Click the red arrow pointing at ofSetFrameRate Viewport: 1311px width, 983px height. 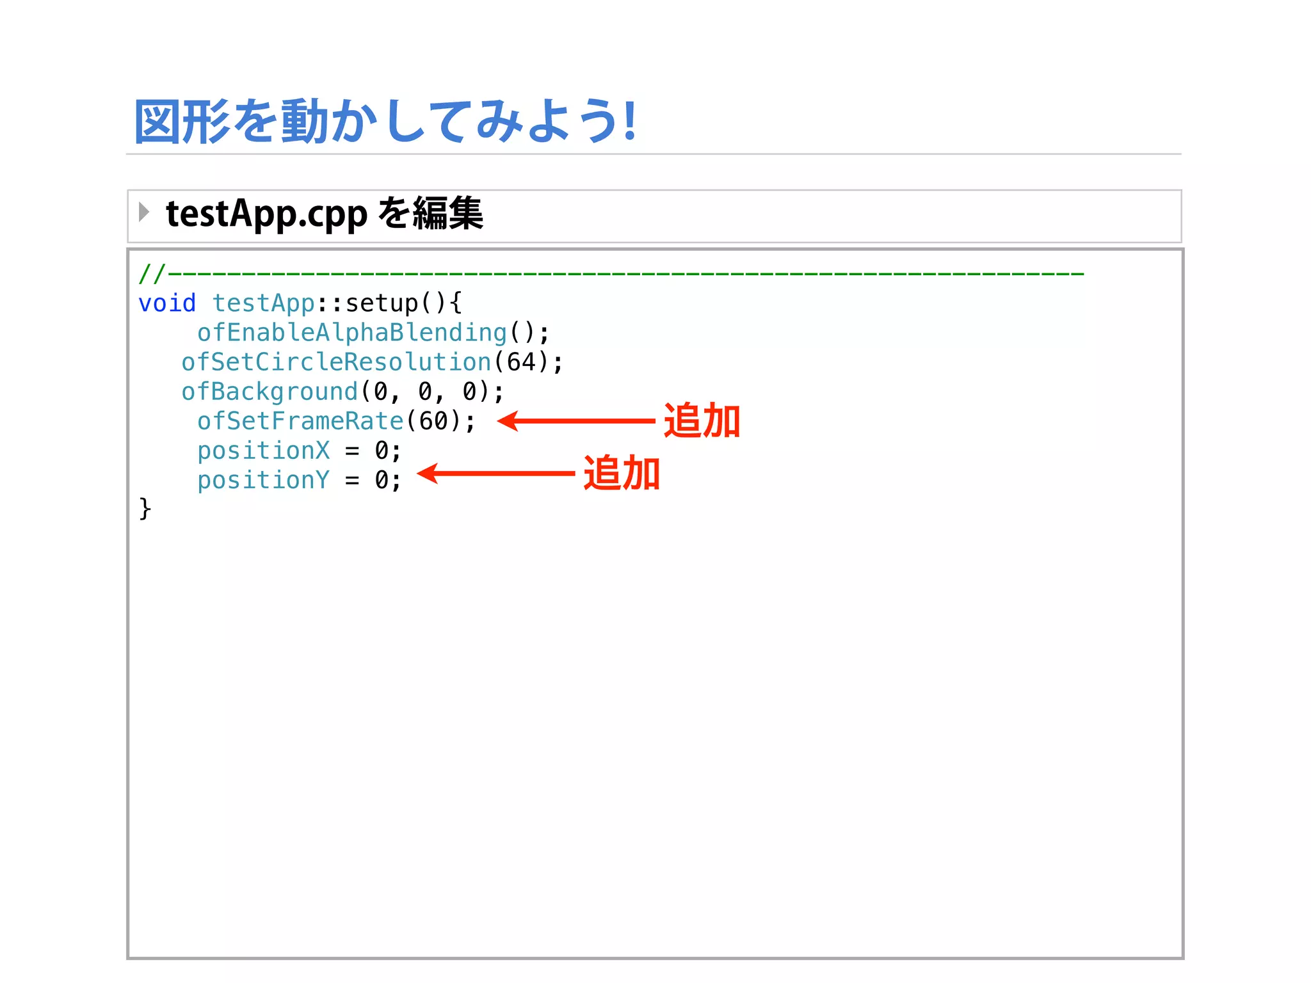(575, 421)
